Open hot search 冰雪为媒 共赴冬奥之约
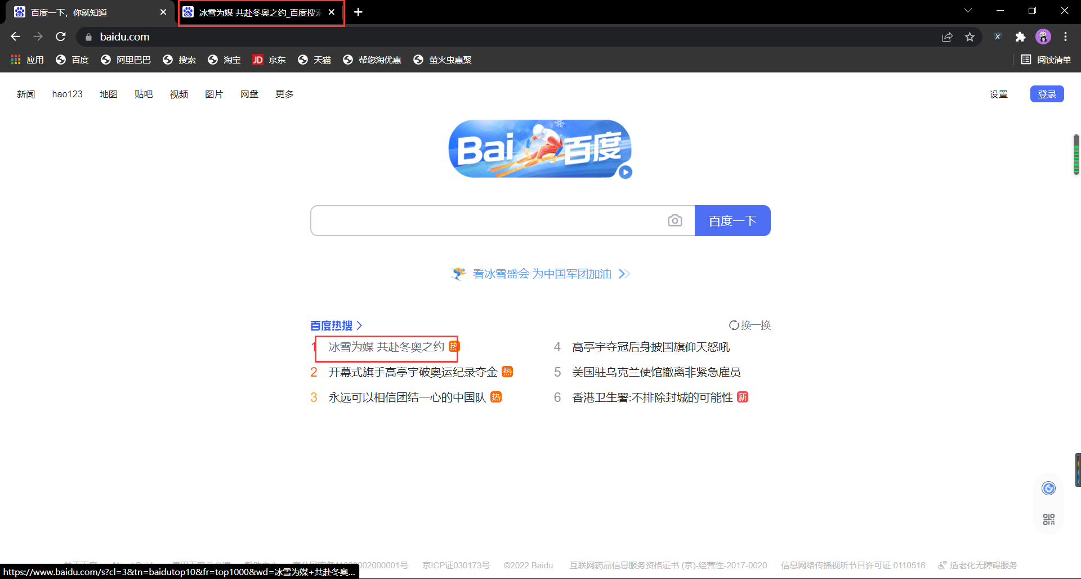Image resolution: width=1081 pixels, height=579 pixels. click(x=386, y=347)
